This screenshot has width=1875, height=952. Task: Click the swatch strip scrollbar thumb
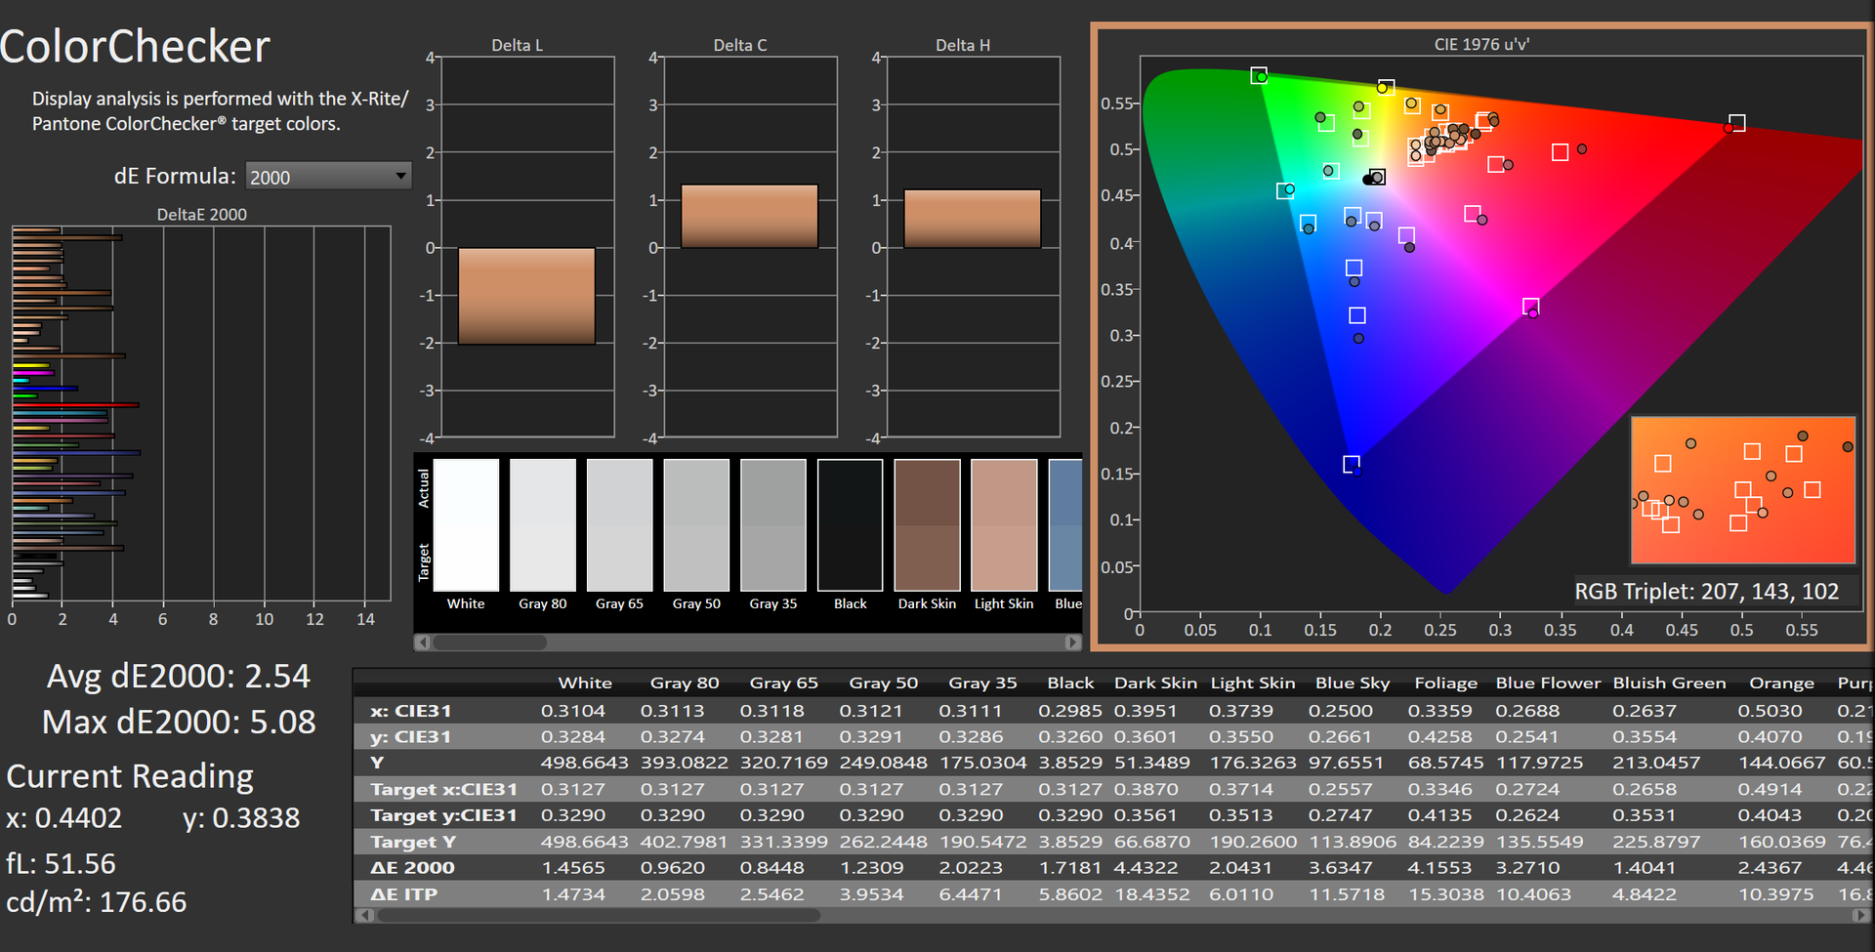coord(489,642)
